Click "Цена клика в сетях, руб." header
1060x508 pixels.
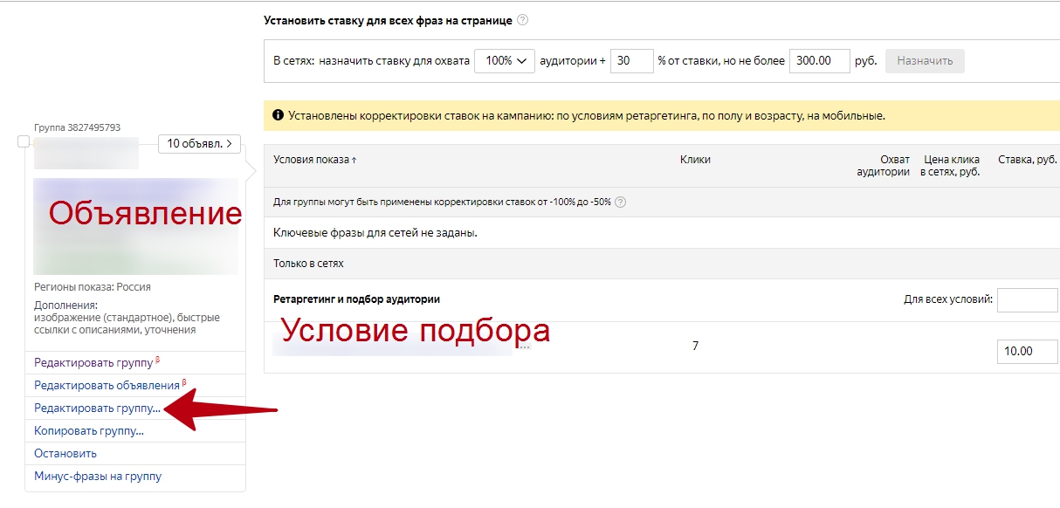click(950, 166)
